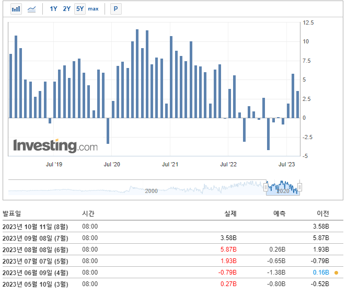The width and height of the screenshot is (347, 295).
Task: Click the 발표일 column header
Action: tap(11, 213)
